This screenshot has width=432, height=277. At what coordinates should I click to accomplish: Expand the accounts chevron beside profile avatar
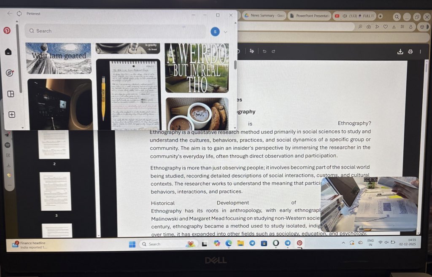pyautogui.click(x=225, y=32)
